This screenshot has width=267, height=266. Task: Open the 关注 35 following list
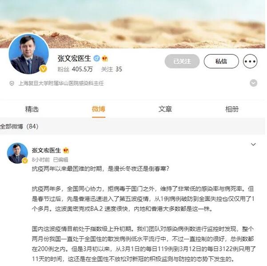(112, 69)
